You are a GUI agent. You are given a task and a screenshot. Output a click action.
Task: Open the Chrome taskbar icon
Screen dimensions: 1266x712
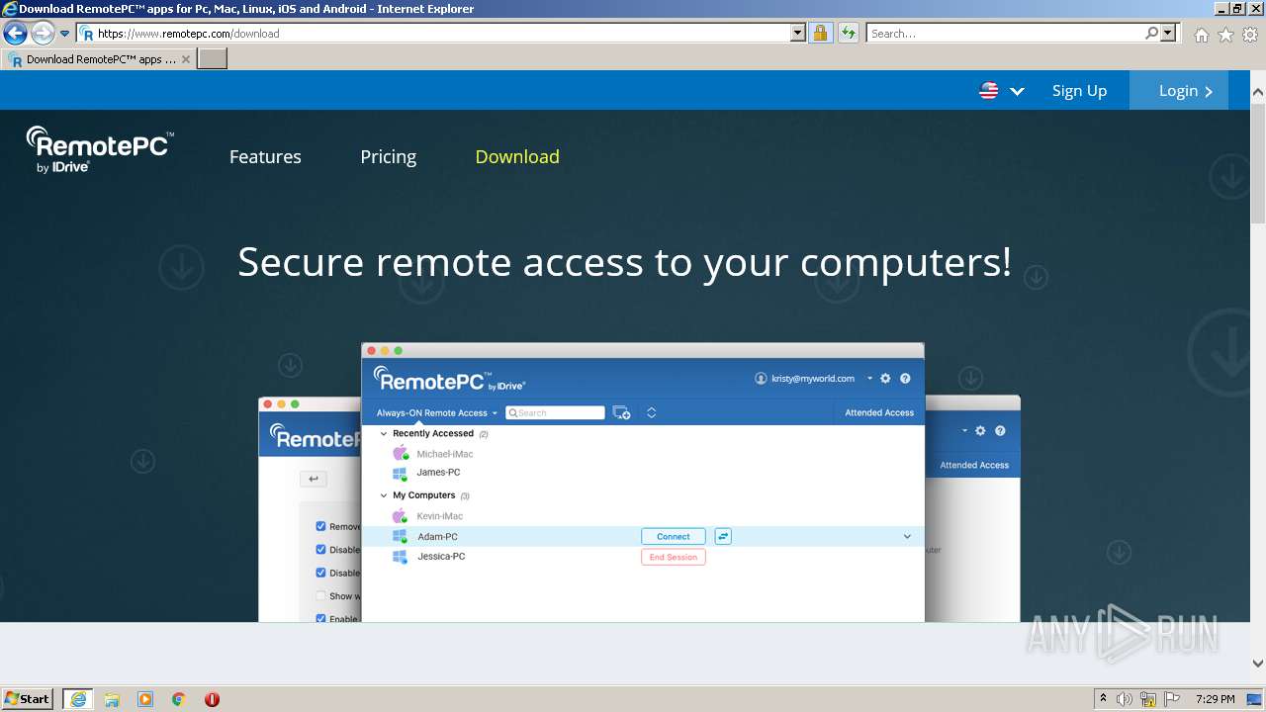click(x=178, y=699)
